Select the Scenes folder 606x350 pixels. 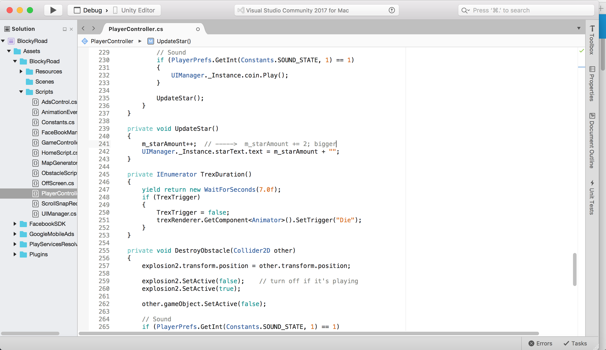click(44, 82)
